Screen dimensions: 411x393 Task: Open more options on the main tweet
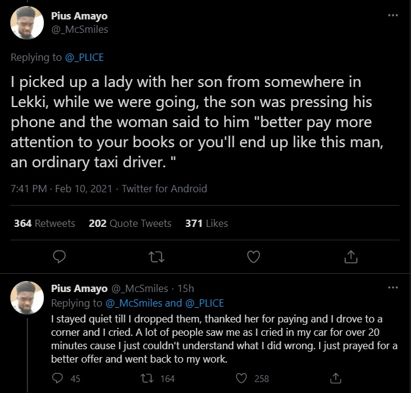(x=393, y=15)
